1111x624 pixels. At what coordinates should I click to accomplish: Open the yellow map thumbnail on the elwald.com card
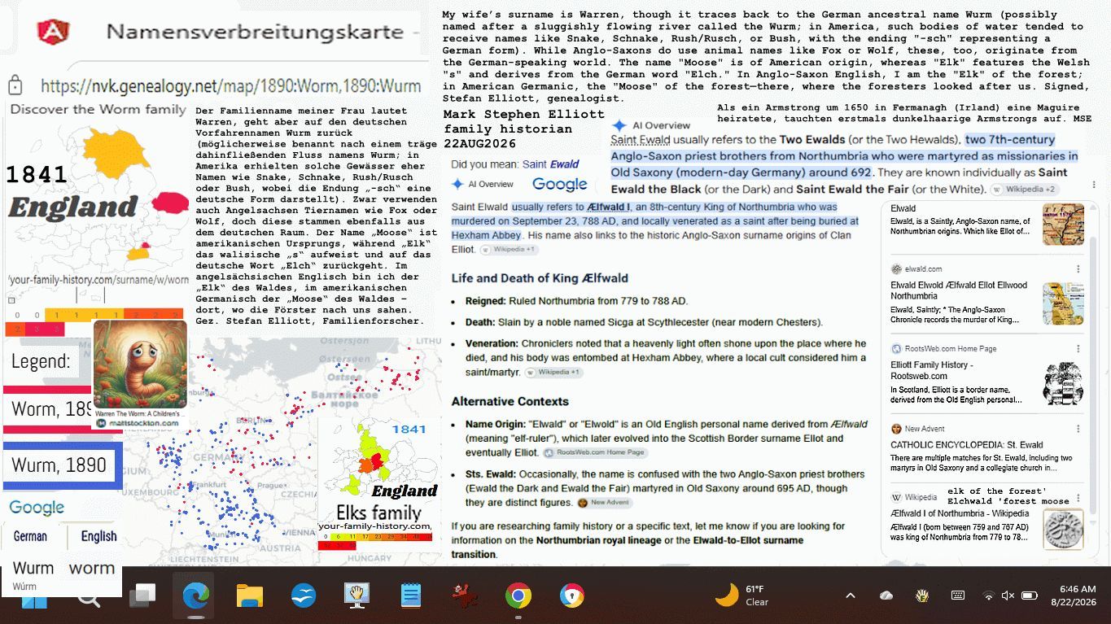tap(1063, 304)
